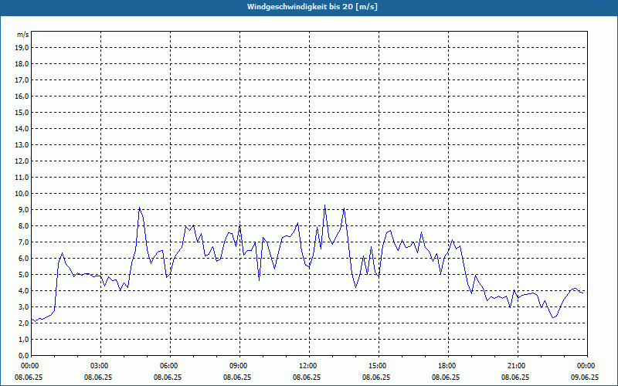The width and height of the screenshot is (618, 386).
Task: Click the 21:00 time label
Action: point(518,366)
